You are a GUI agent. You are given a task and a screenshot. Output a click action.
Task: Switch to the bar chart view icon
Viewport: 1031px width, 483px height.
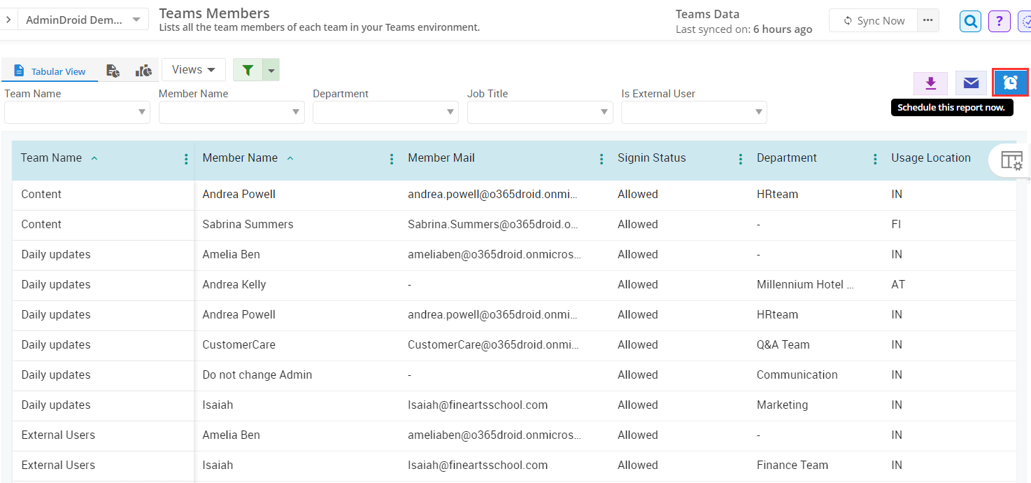coord(143,71)
